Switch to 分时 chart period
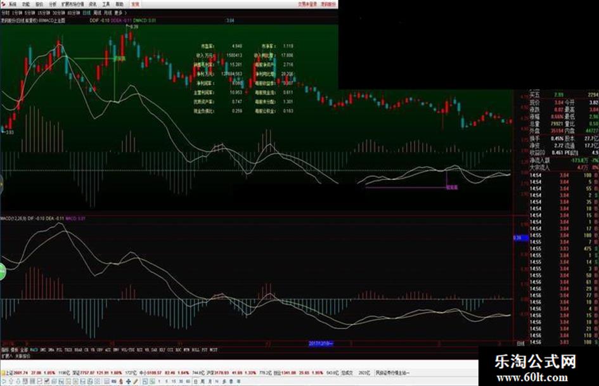599x386 pixels. click(5, 13)
